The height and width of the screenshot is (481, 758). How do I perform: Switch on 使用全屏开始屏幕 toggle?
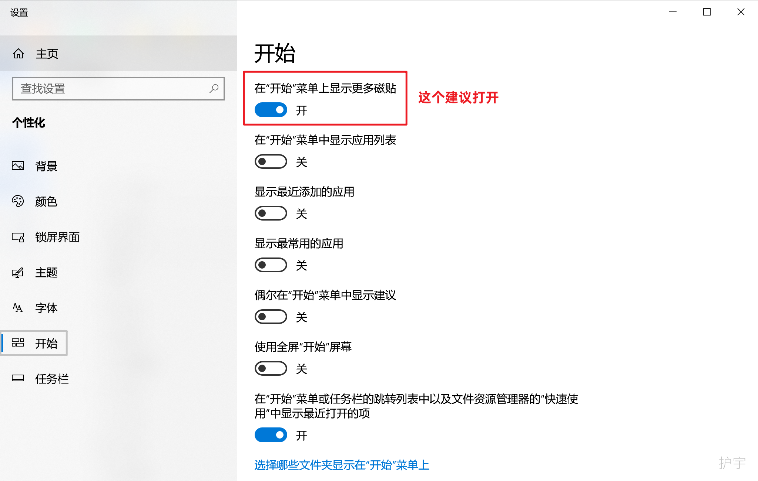271,369
